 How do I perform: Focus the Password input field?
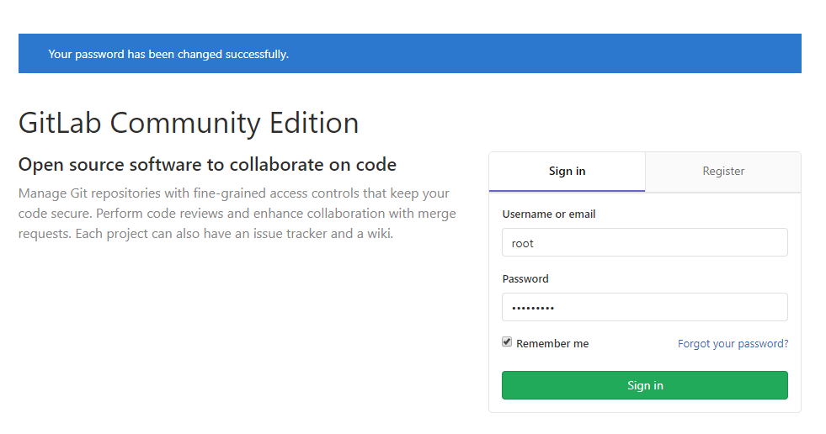click(644, 307)
